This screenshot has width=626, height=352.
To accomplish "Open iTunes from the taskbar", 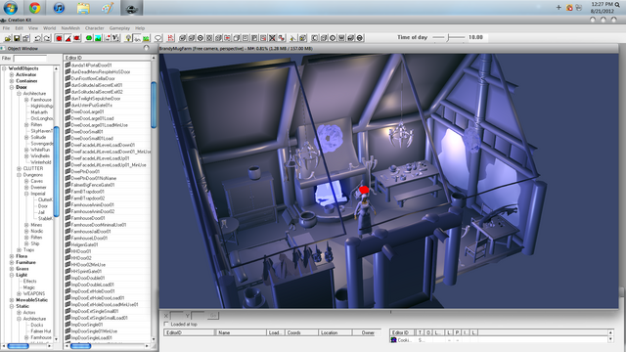I will pyautogui.click(x=59, y=8).
